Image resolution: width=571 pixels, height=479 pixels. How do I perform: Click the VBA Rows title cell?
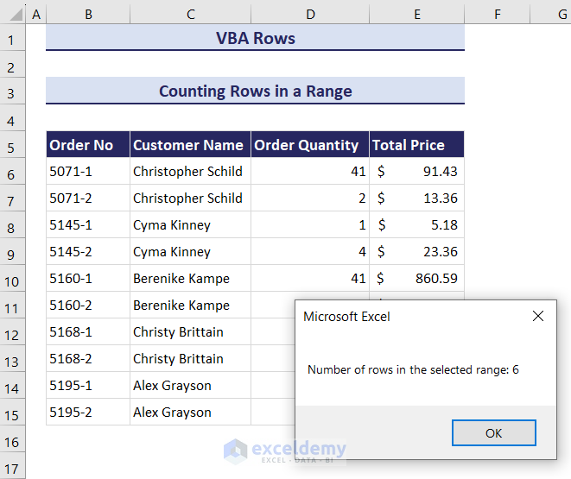pyautogui.click(x=255, y=39)
